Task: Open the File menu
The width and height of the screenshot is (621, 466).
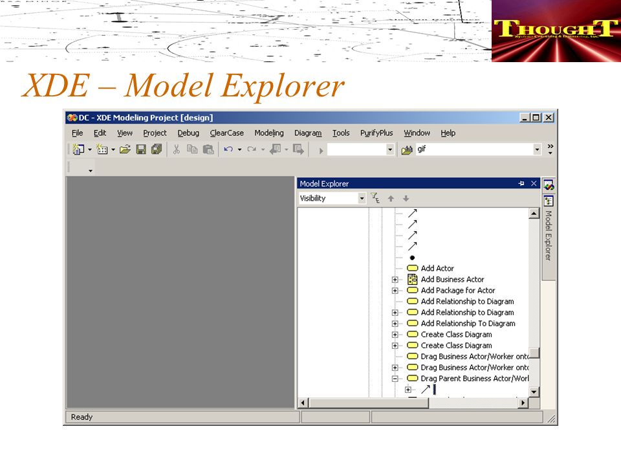Action: tap(77, 133)
